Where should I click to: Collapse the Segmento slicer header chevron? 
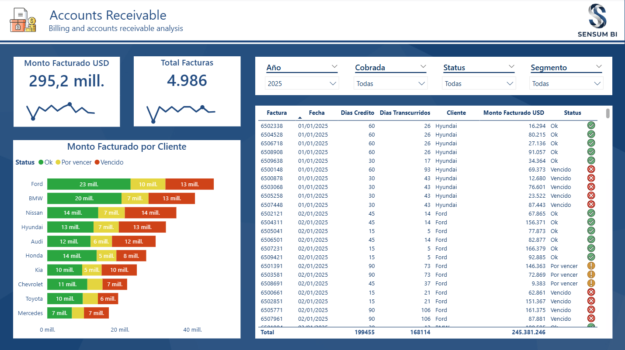tap(598, 66)
